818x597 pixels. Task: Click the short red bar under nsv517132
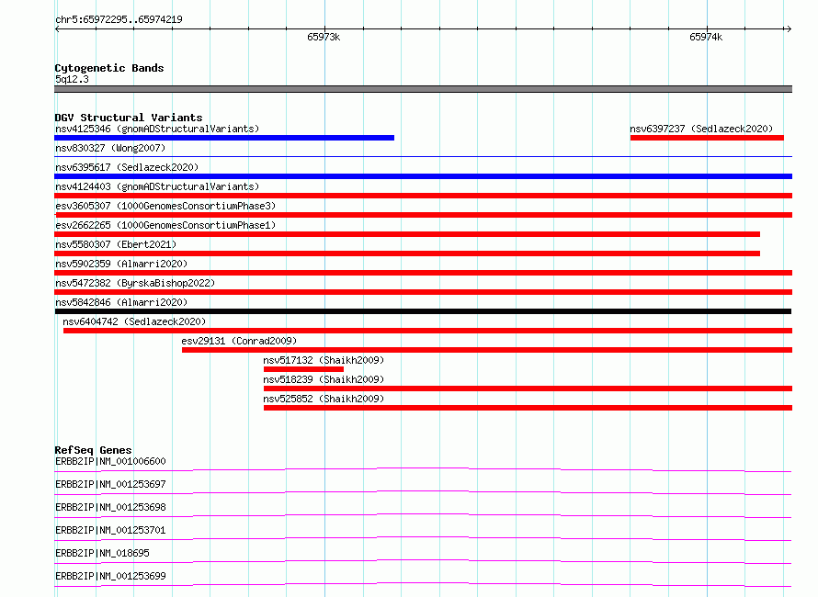click(x=303, y=369)
